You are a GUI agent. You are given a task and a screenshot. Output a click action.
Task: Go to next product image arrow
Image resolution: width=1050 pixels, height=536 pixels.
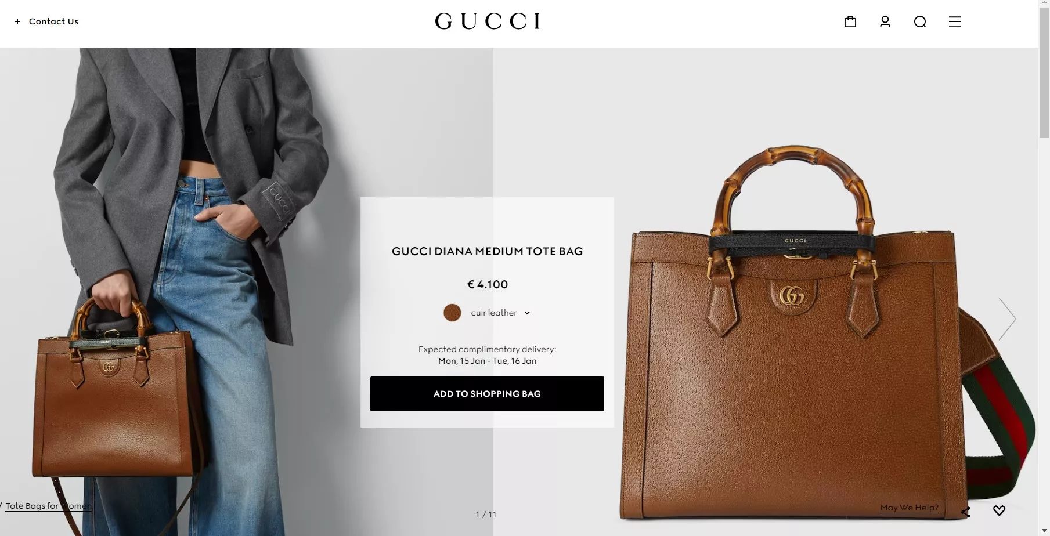coord(1007,318)
